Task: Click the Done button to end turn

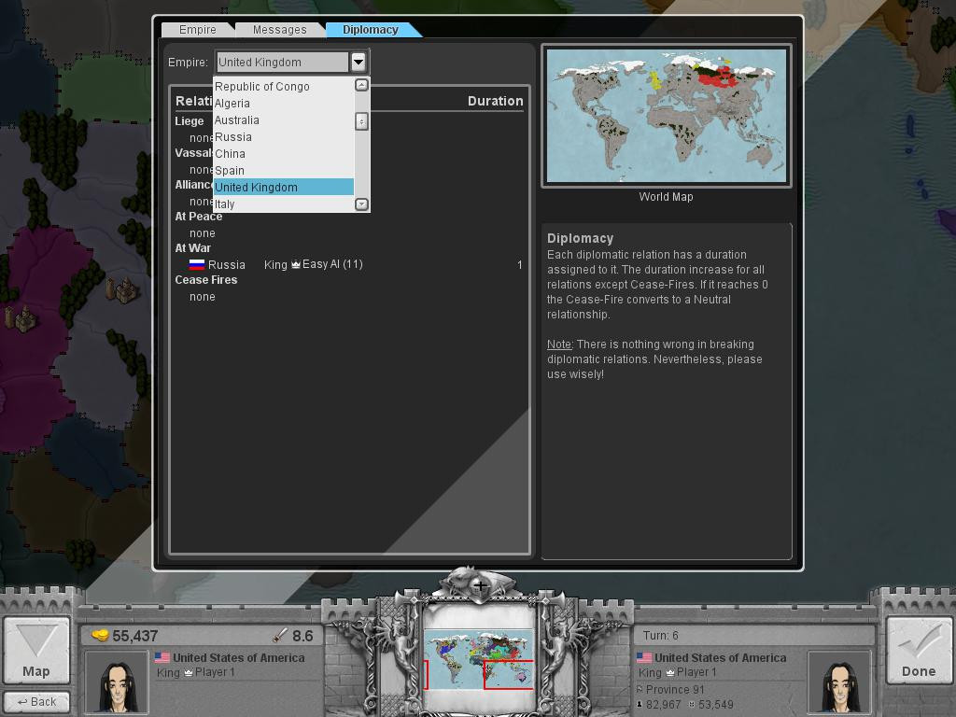Action: tap(919, 650)
